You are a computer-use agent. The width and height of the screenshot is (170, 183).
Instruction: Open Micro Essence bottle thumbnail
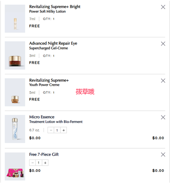[x=15, y=129]
